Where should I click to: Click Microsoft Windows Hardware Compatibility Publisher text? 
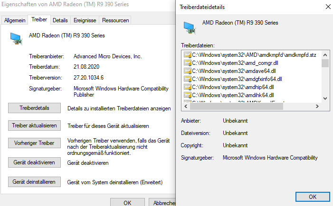tap(121, 91)
